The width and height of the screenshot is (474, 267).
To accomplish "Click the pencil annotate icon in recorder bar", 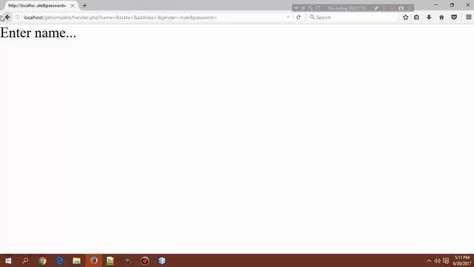I will (376, 8).
